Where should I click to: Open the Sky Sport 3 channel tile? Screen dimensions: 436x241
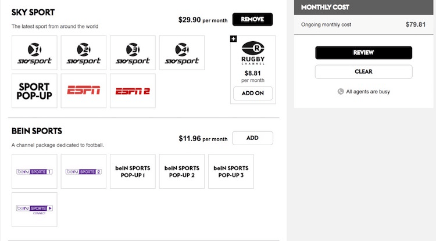[x=133, y=53]
